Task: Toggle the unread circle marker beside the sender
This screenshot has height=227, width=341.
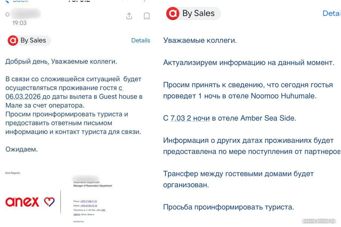Action: coord(8,14)
